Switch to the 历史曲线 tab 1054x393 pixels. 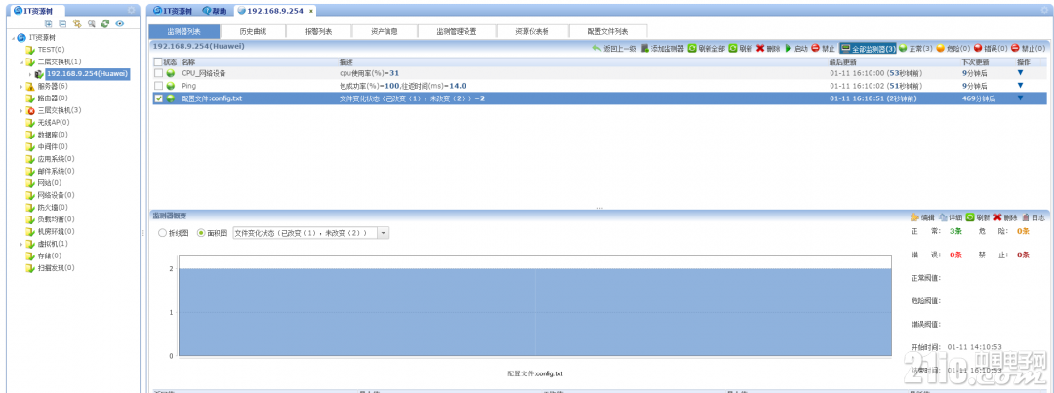coord(253,31)
